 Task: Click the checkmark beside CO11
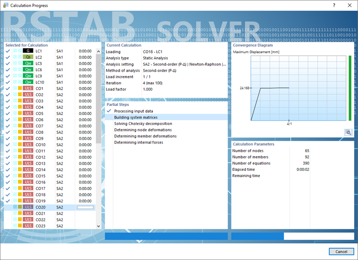(x=8, y=151)
